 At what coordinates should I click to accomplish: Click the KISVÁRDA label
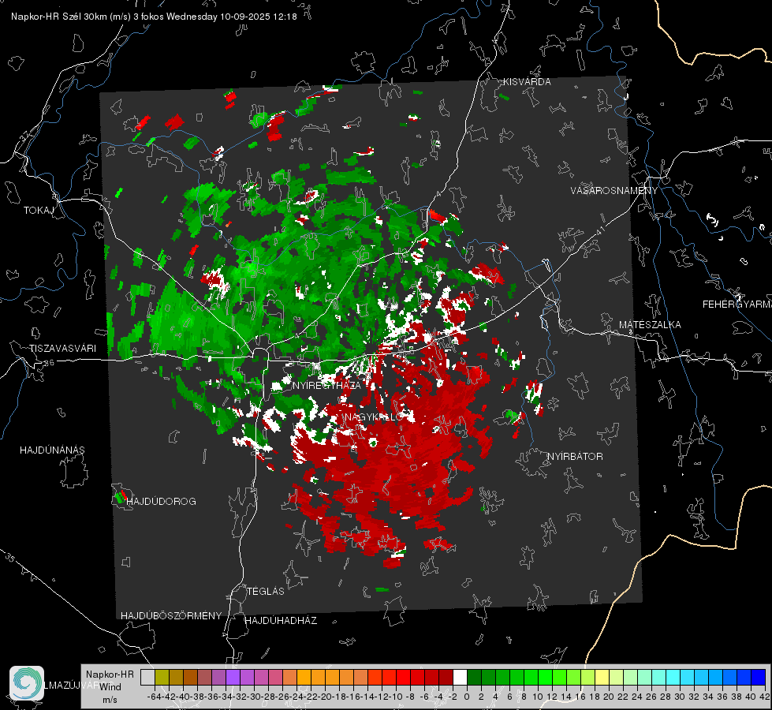526,82
